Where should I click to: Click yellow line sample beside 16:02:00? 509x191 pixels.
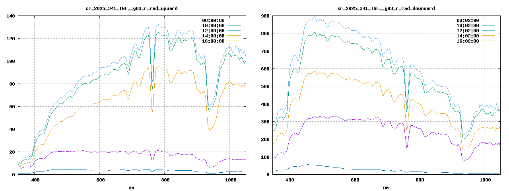point(488,41)
